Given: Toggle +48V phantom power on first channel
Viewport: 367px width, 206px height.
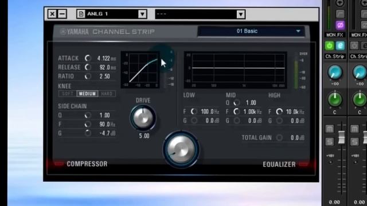Looking at the screenshot, I should click(330, 162).
